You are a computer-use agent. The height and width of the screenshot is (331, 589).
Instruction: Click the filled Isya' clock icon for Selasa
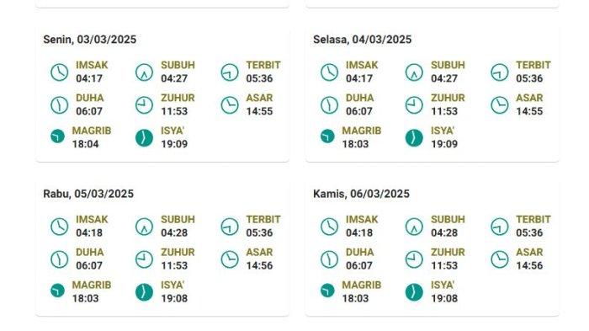[414, 137]
